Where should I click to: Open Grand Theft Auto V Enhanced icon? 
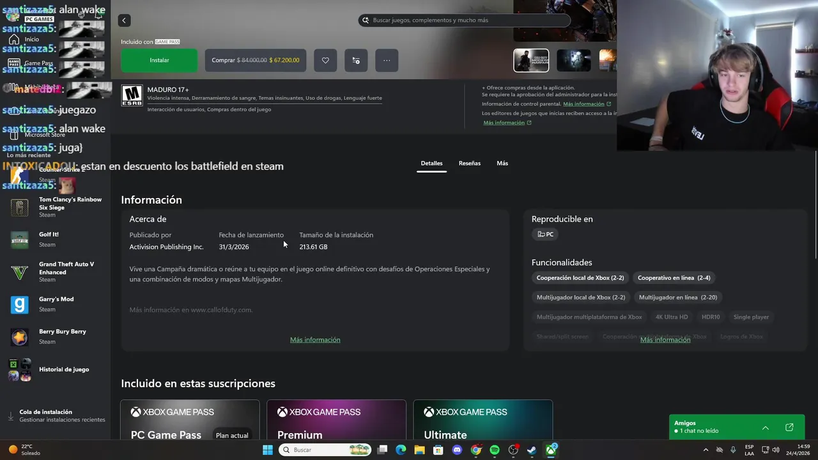19,272
